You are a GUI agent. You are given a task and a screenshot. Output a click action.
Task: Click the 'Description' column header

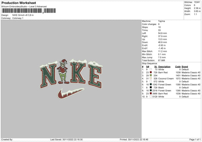[164, 67]
